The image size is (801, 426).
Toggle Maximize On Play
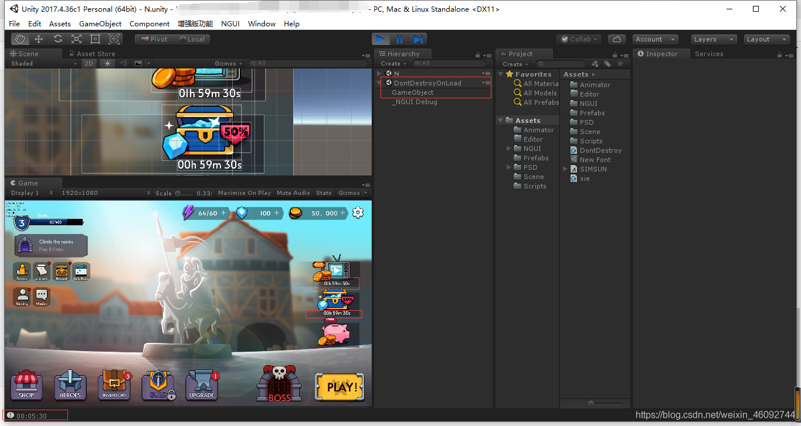coord(245,193)
